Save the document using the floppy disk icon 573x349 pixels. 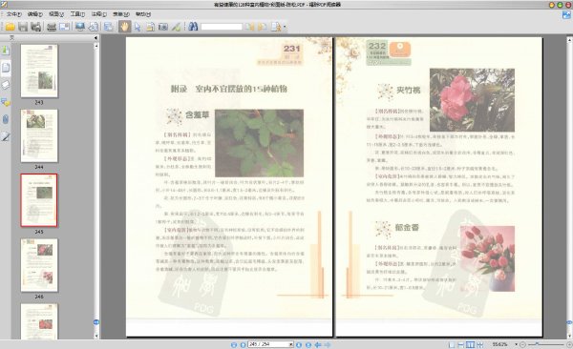(x=23, y=27)
